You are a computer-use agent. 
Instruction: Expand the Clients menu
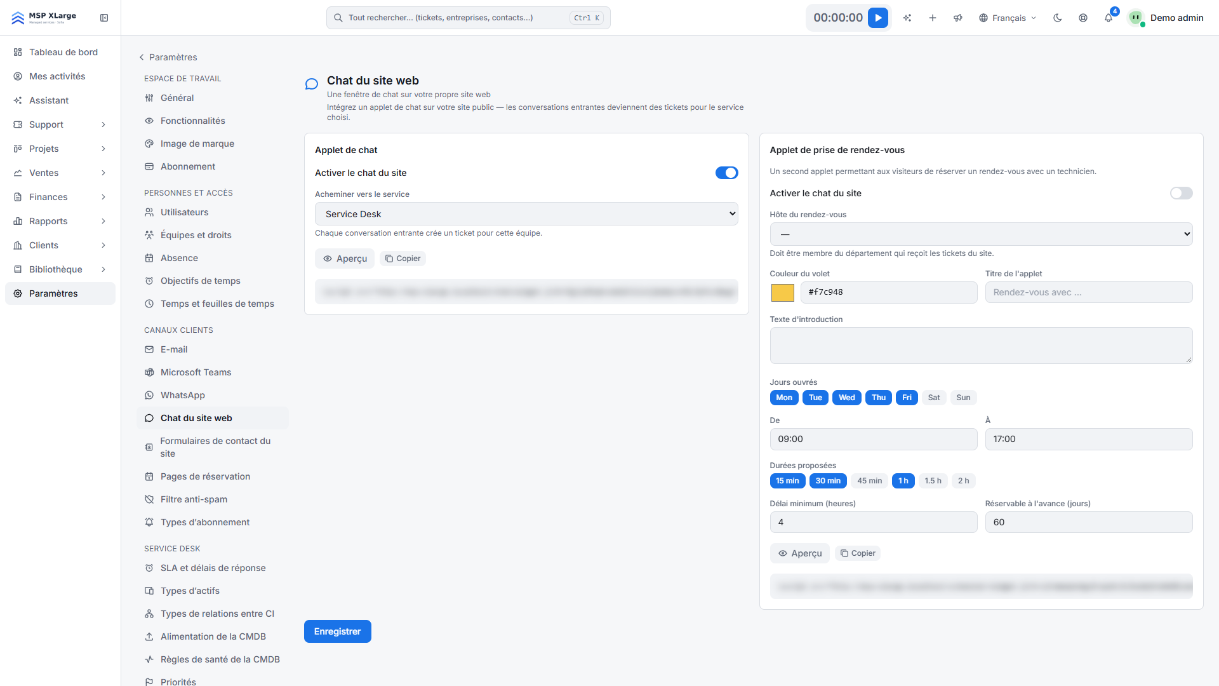tap(60, 245)
